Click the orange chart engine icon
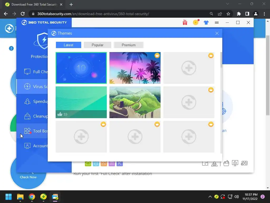The width and height of the screenshot is (270, 203). tap(104, 164)
